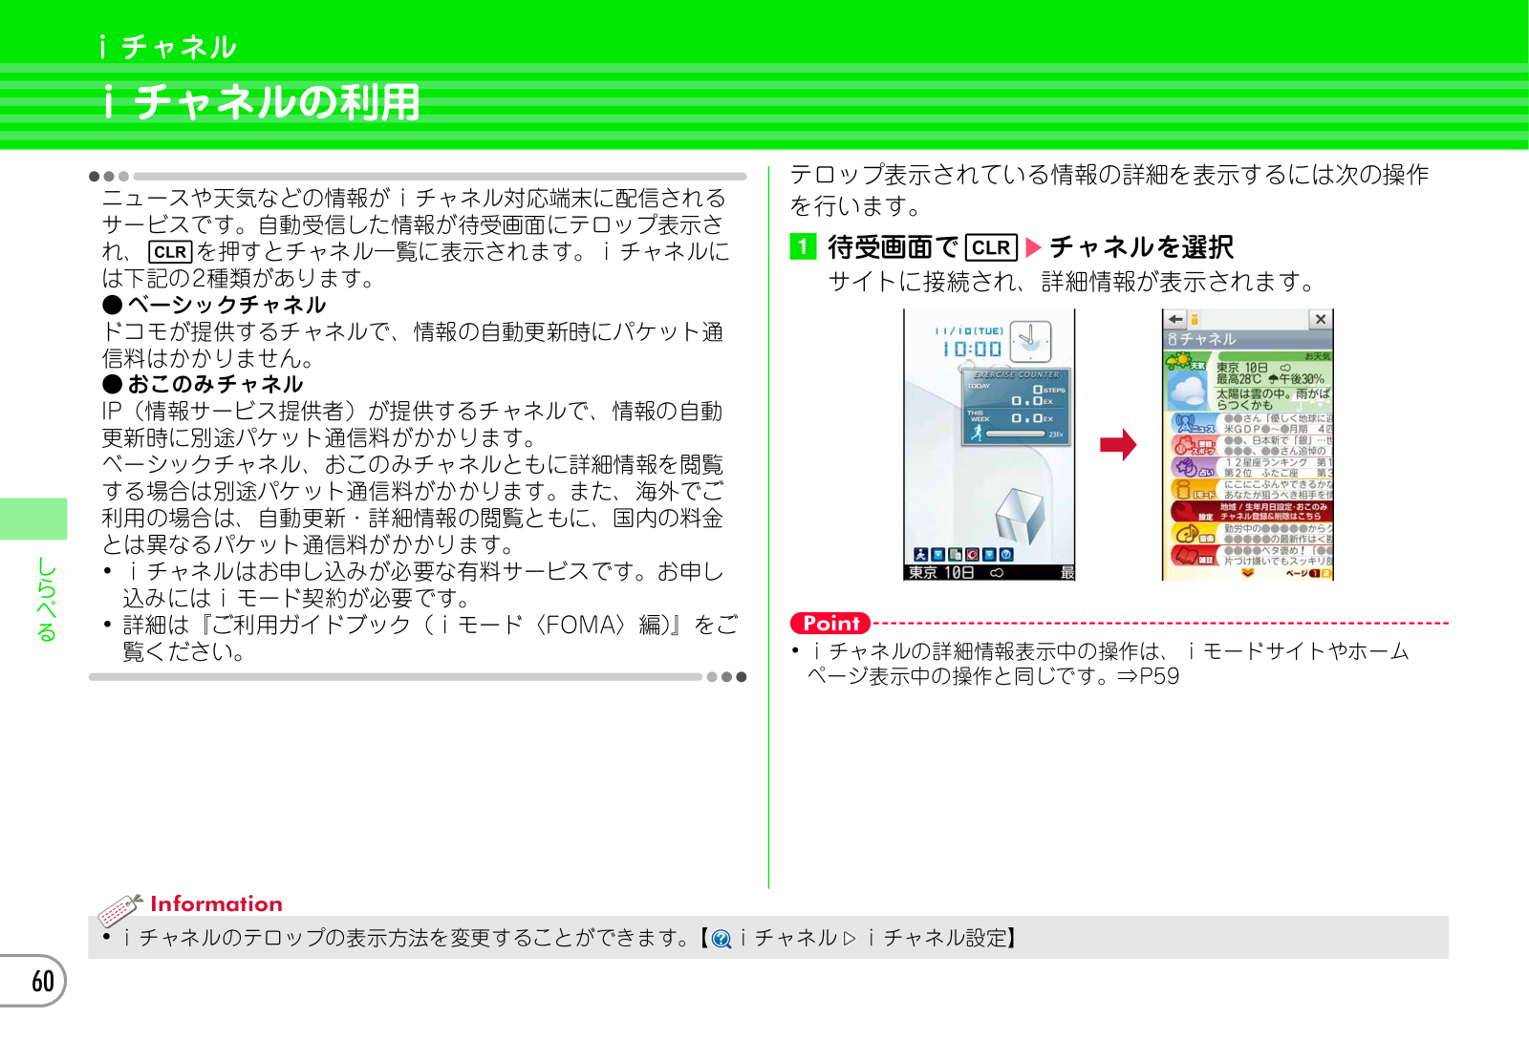
Task: Click the 11/10(TUE) date on standby screen
Action: click(969, 330)
